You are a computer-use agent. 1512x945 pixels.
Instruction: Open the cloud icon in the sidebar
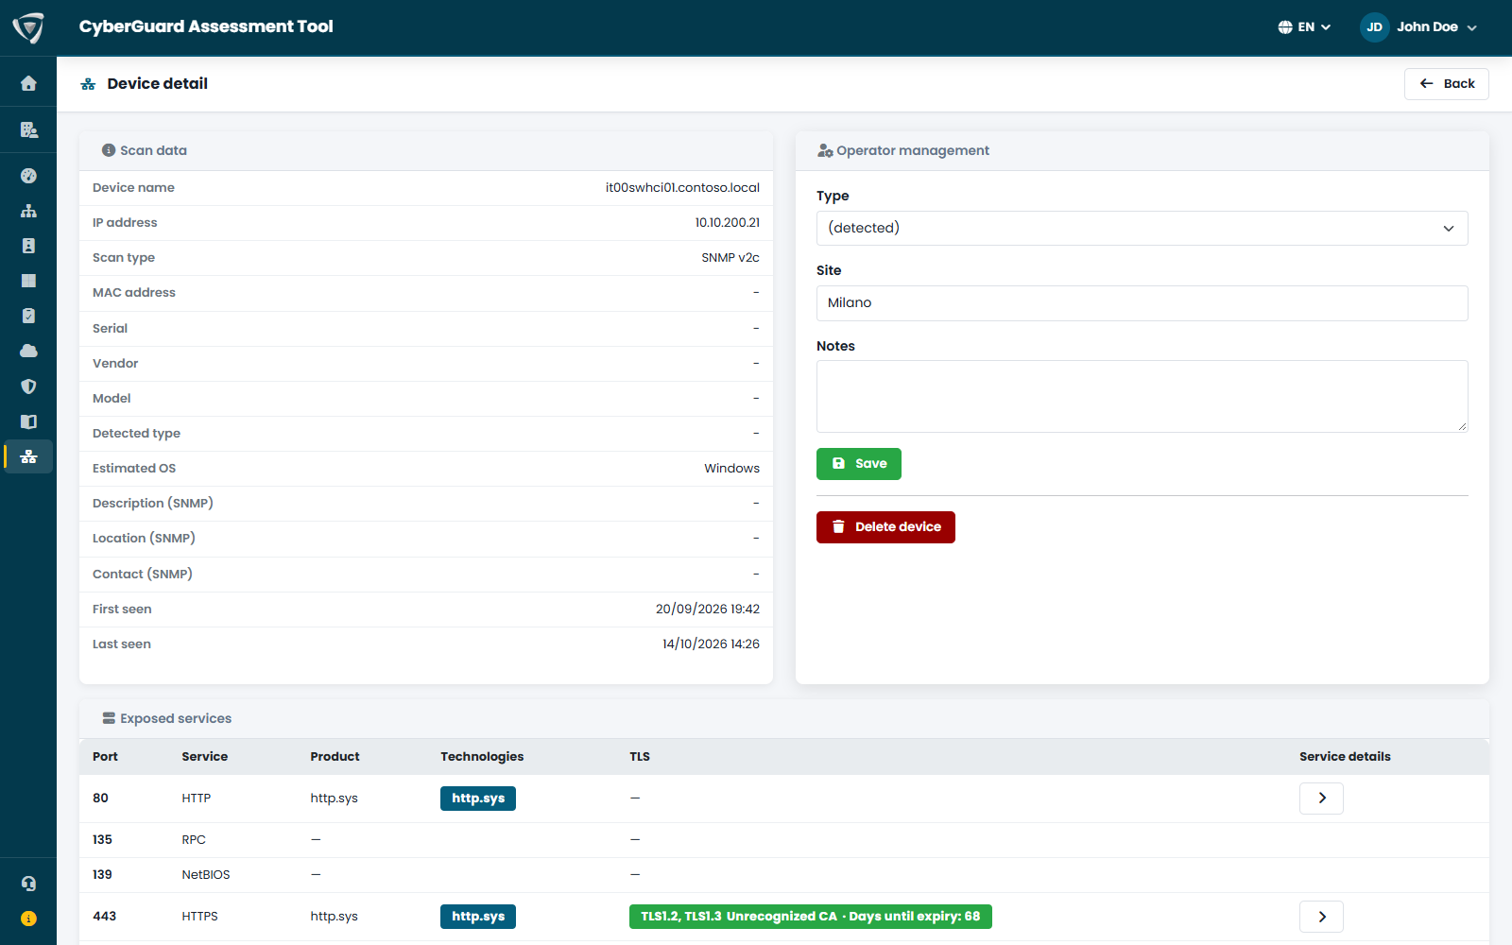coord(28,351)
